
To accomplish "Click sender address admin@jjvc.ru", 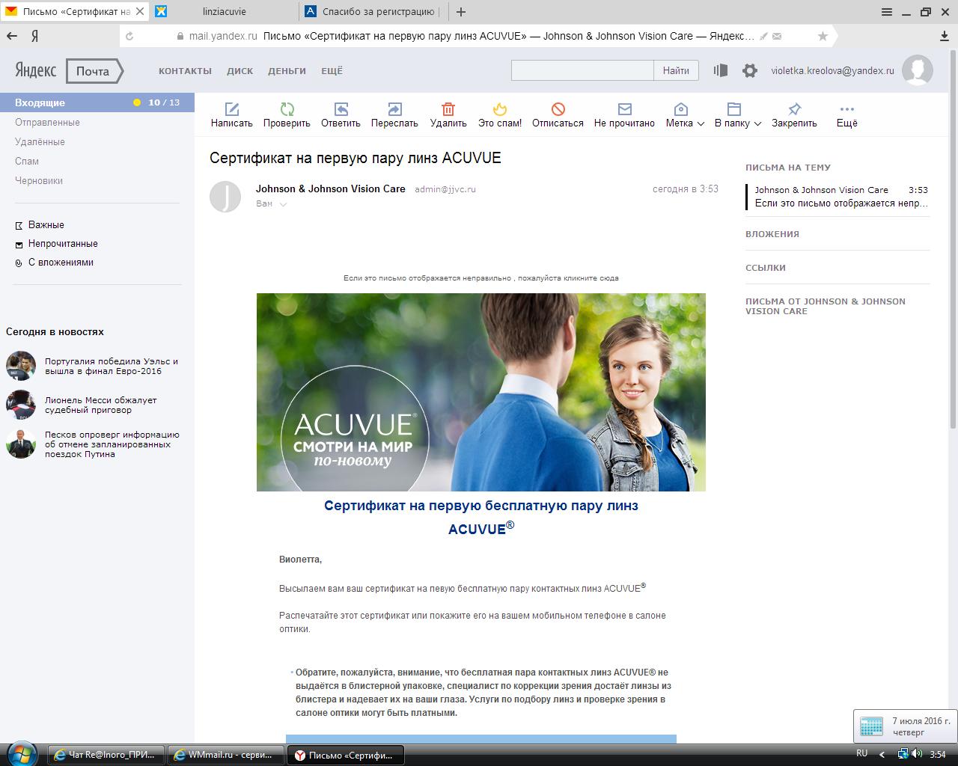I will point(445,189).
